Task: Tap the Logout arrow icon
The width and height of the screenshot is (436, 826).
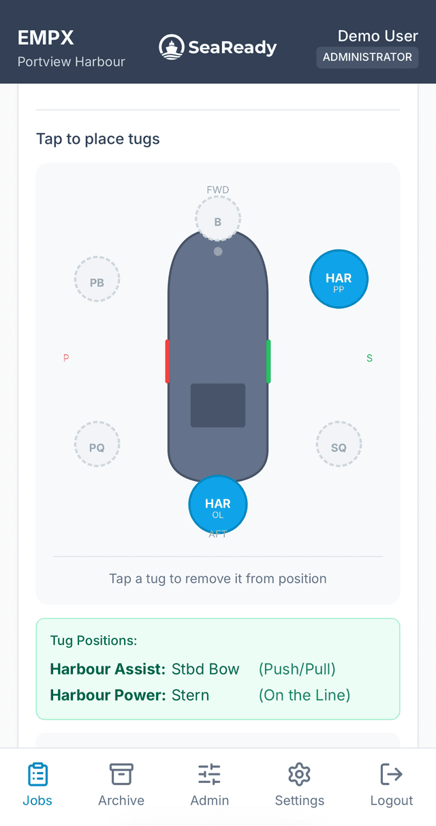Action: [391, 773]
